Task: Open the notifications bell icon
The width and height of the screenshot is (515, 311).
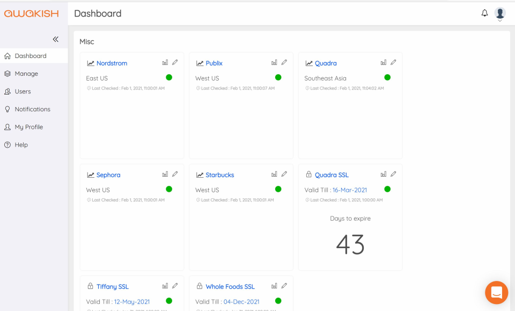Action: click(x=484, y=13)
